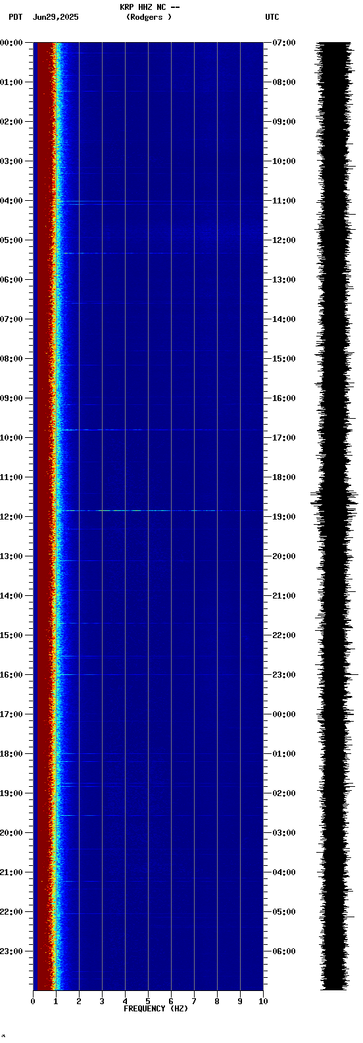Click the 19:00 PDT time label

(11, 793)
